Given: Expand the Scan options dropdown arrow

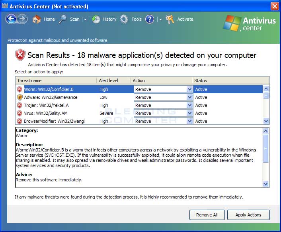Looking at the screenshot, I should [85, 19].
